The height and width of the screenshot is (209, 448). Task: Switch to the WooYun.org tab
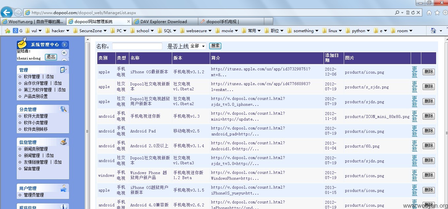[x=33, y=21]
